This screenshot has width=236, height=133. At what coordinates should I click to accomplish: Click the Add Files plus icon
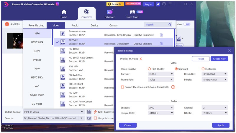point(7,24)
